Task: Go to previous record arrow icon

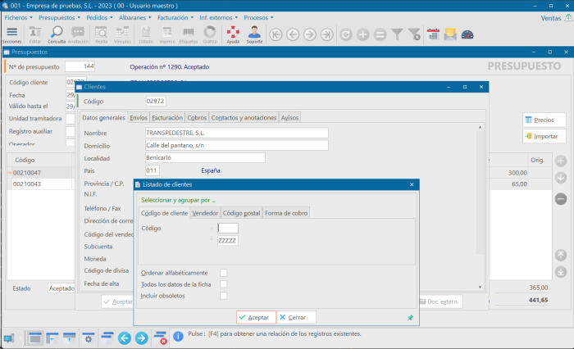Action: pos(293,34)
